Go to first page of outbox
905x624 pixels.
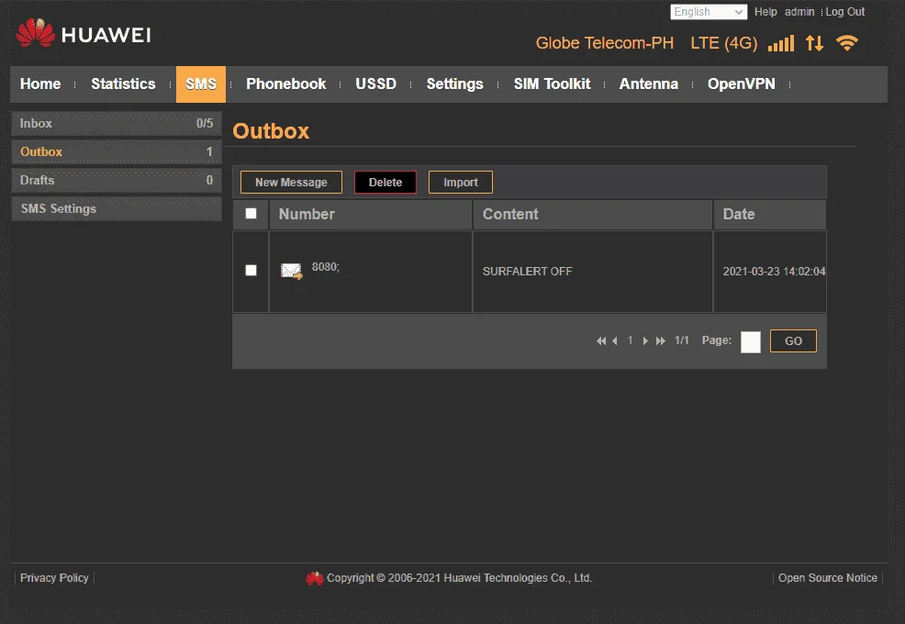tap(601, 340)
